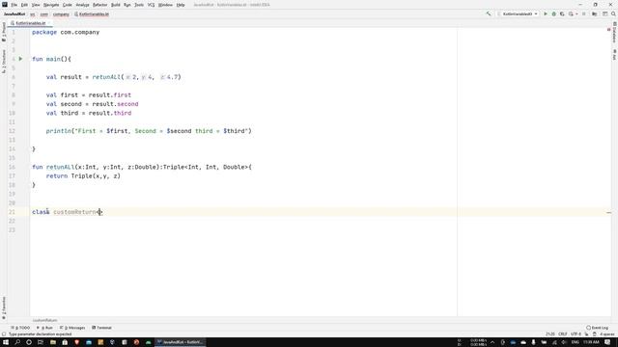This screenshot has width=618, height=347.
Task: Click the '4 spaces' indent indicator
Action: pyautogui.click(x=607, y=334)
